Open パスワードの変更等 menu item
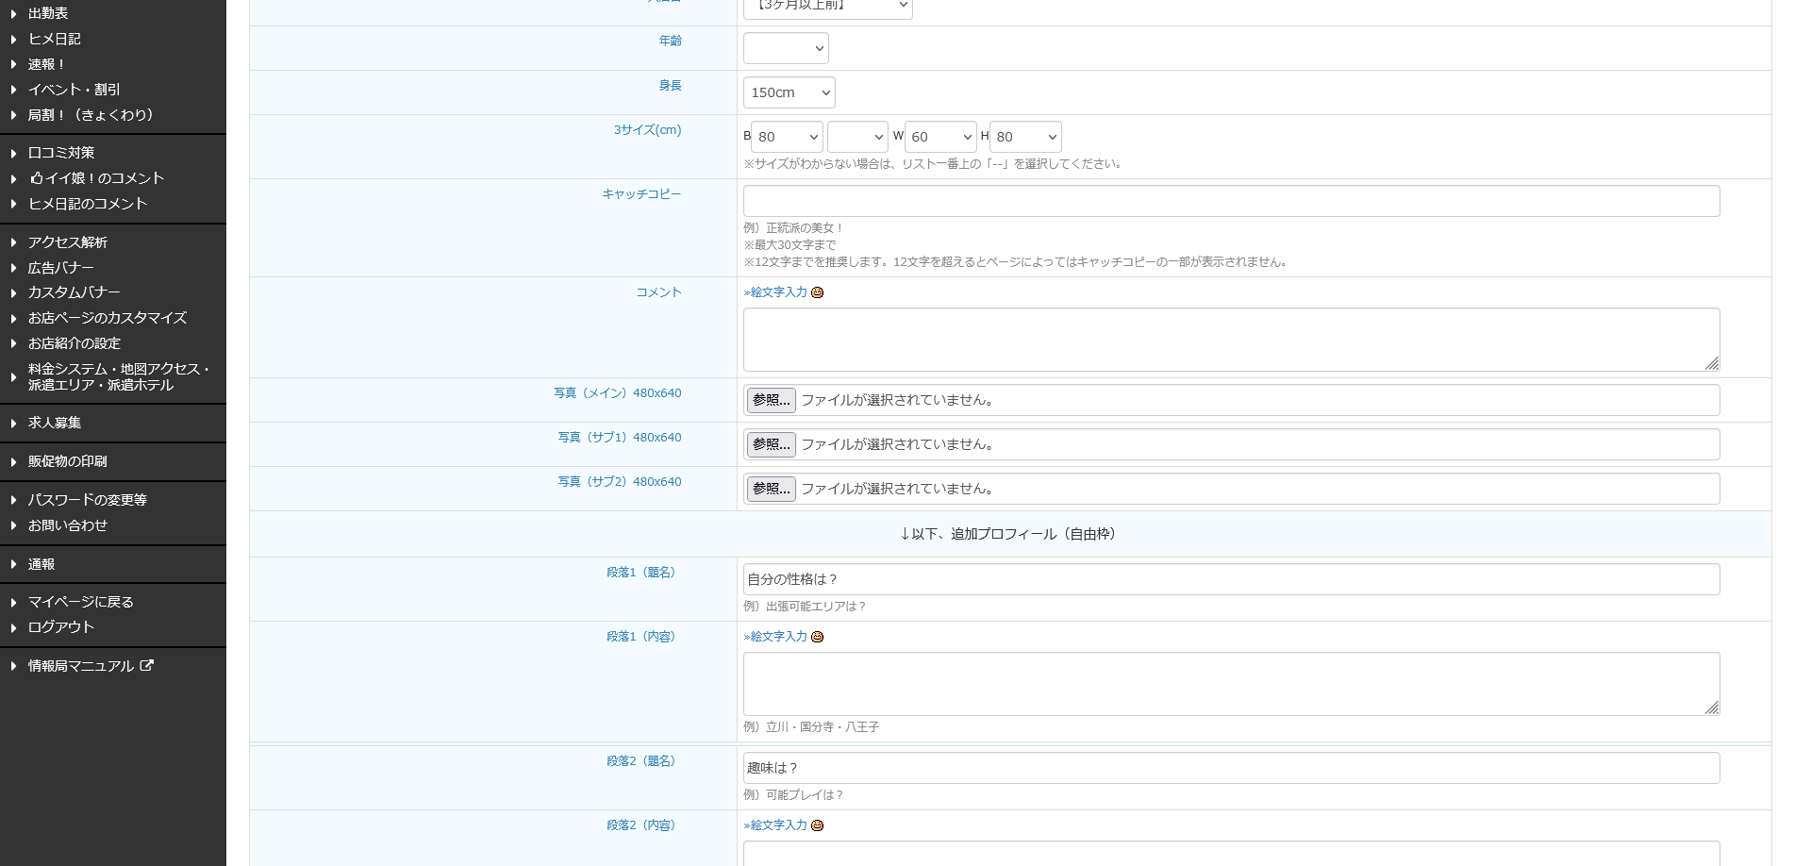The image size is (1795, 866). tap(88, 500)
